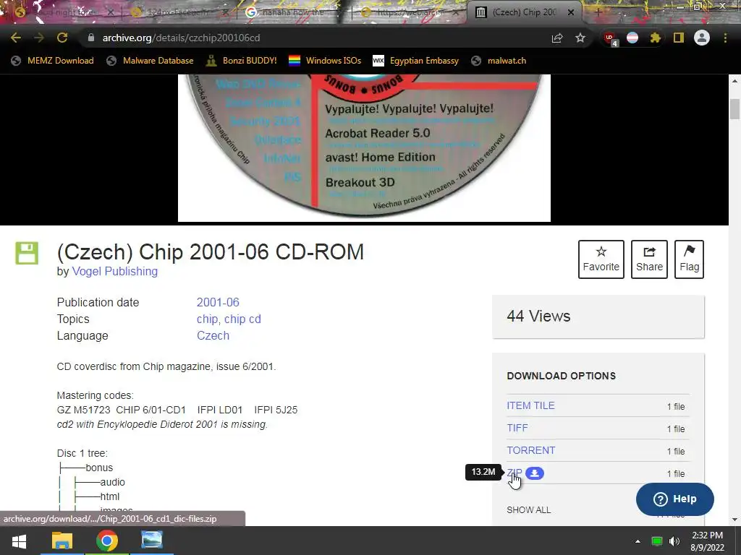Screen dimensions: 741x555
Task: Download the ITEM TILE file
Action: pyautogui.click(x=530, y=405)
